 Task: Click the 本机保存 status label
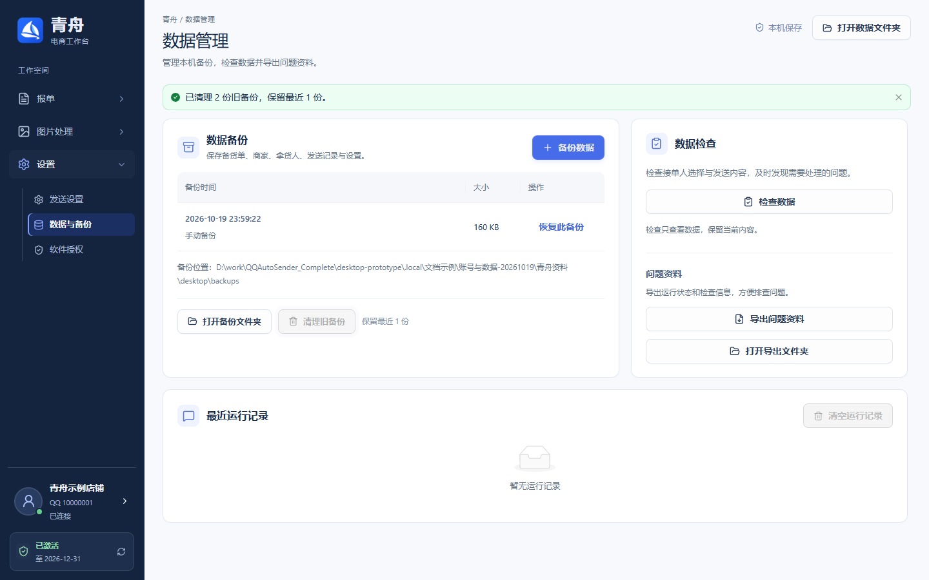(x=785, y=28)
